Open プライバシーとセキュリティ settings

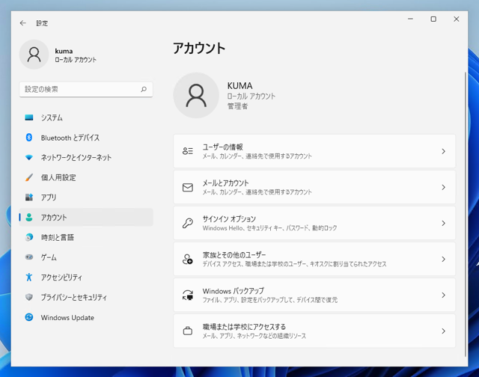(x=86, y=297)
